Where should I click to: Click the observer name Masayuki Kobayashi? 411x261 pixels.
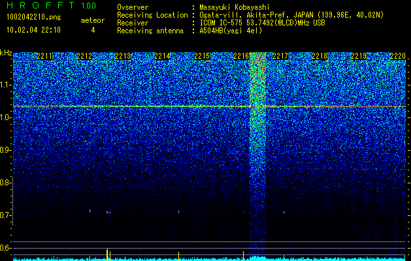(235, 7)
